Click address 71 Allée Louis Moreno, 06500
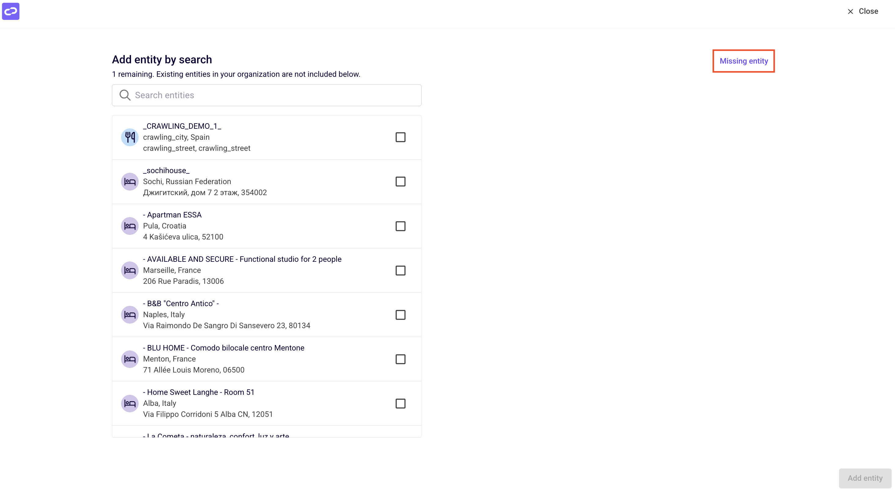 tap(194, 370)
